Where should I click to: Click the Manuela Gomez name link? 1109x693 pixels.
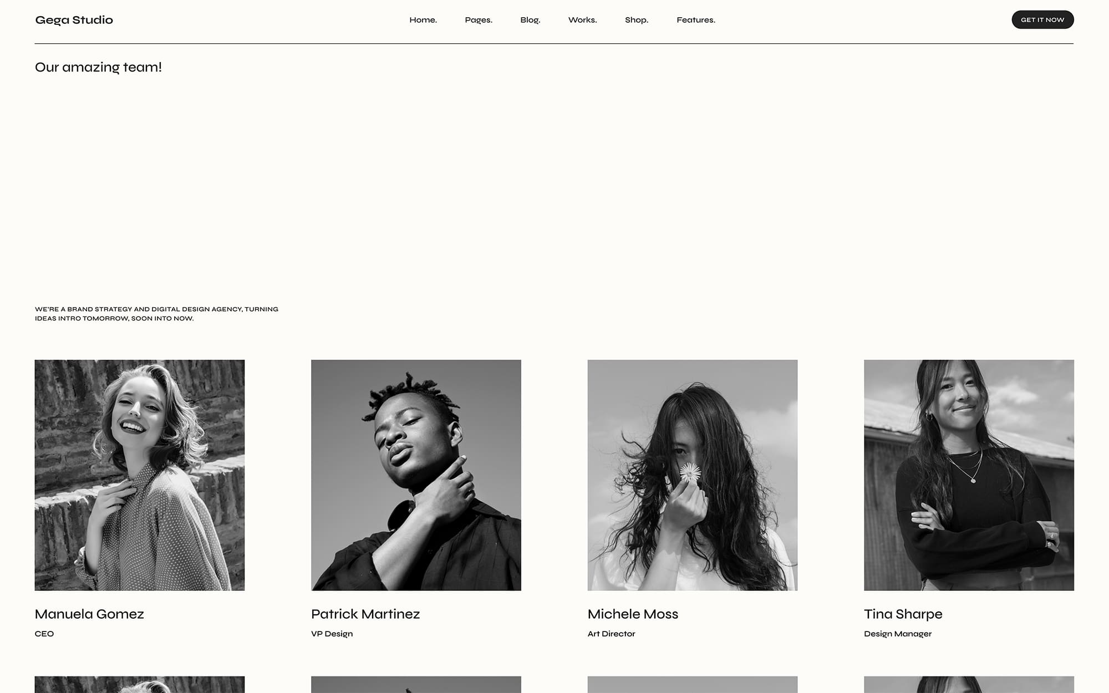[x=89, y=614]
